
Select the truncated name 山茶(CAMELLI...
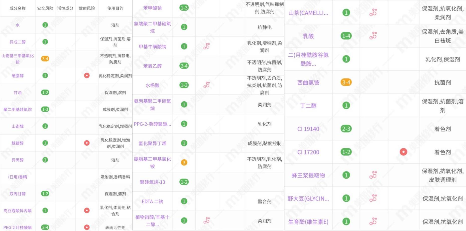tap(308, 13)
